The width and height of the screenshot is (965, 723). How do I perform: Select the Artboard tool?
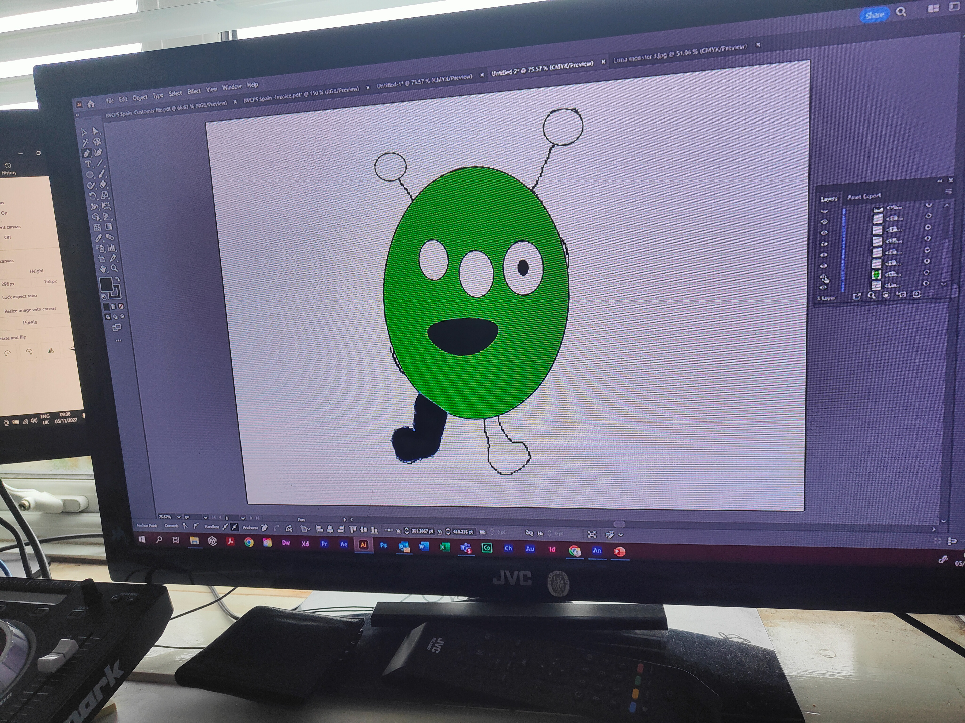pyautogui.click(x=102, y=259)
